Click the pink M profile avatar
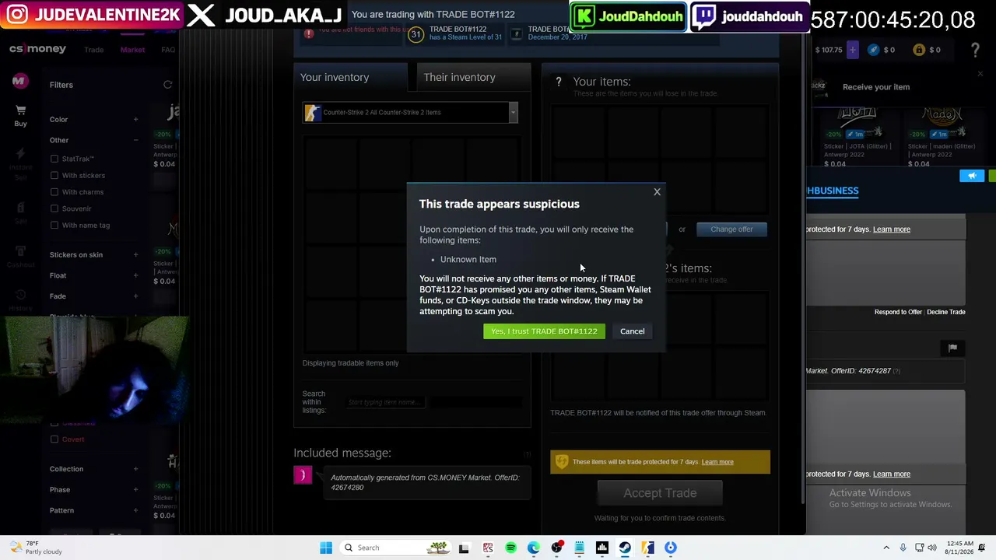The width and height of the screenshot is (996, 560). 19,81
